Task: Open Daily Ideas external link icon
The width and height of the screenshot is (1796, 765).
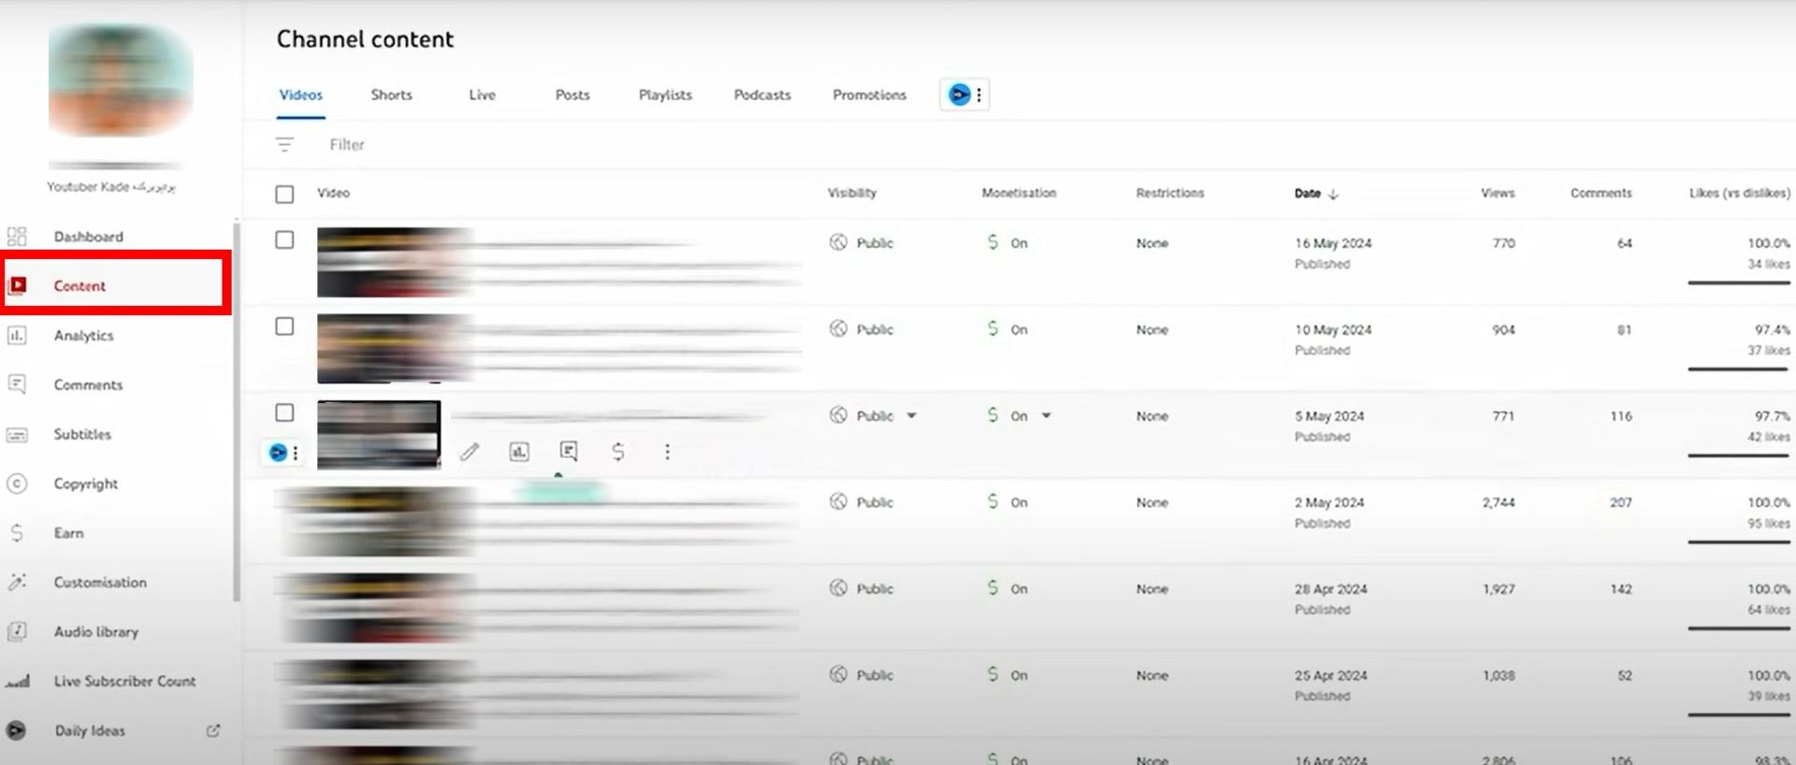Action: click(213, 730)
